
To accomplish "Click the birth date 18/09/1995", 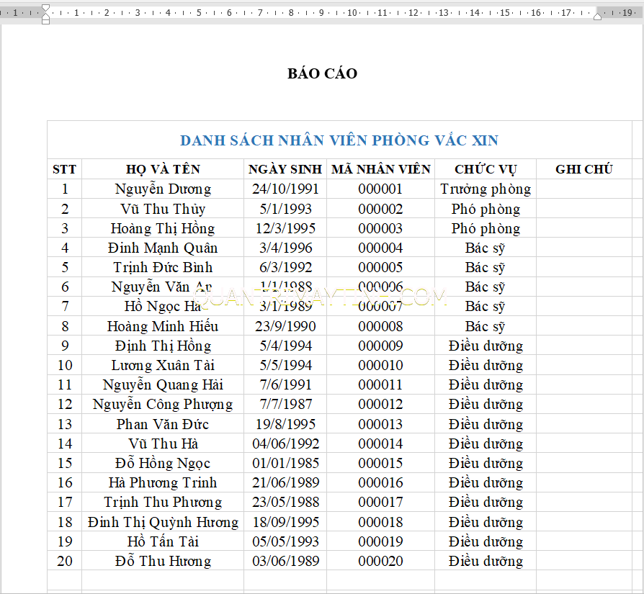I will [285, 522].
